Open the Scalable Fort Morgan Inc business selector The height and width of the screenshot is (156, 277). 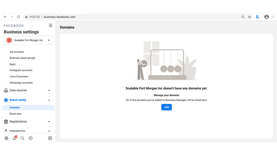(x=28, y=40)
